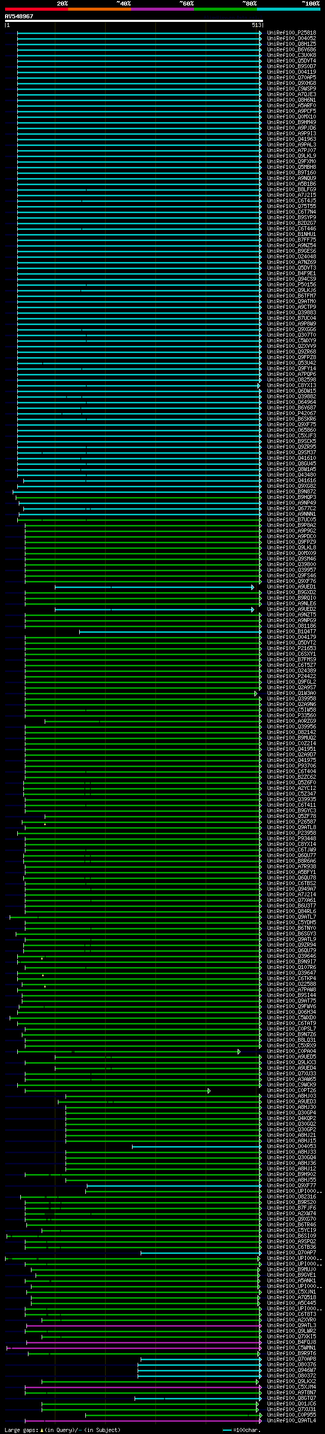Image resolution: width=325 pixels, height=1434 pixels.
Task: Click the white query sequence bar
Action: 134,20
